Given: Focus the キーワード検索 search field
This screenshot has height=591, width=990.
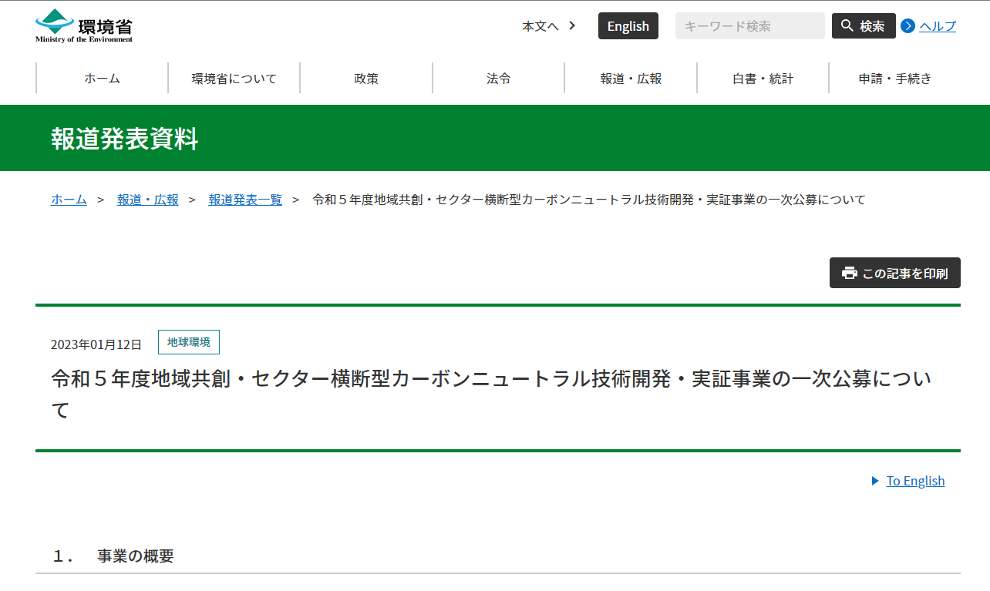Looking at the screenshot, I should tap(749, 26).
